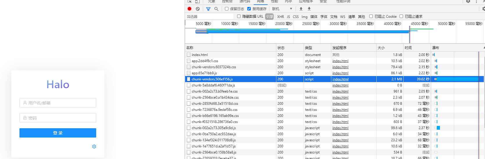Select checkbox for chunk-vendors.506ef156.js row
Image resolution: width=485 pixels, height=159 pixels.
coord(189,79)
